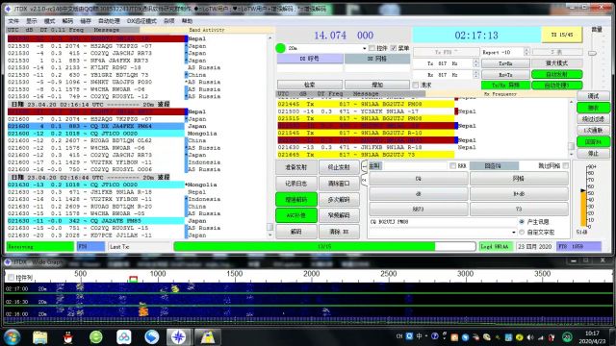616x346 pixels.
Task: Open the folder Explorer icon in the taskbar
Action: (x=40, y=337)
